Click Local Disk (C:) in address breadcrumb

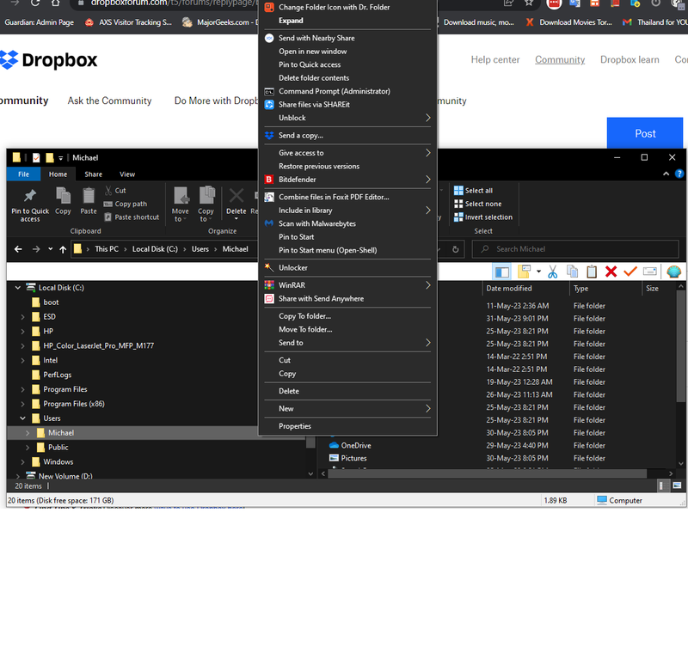pyautogui.click(x=155, y=249)
